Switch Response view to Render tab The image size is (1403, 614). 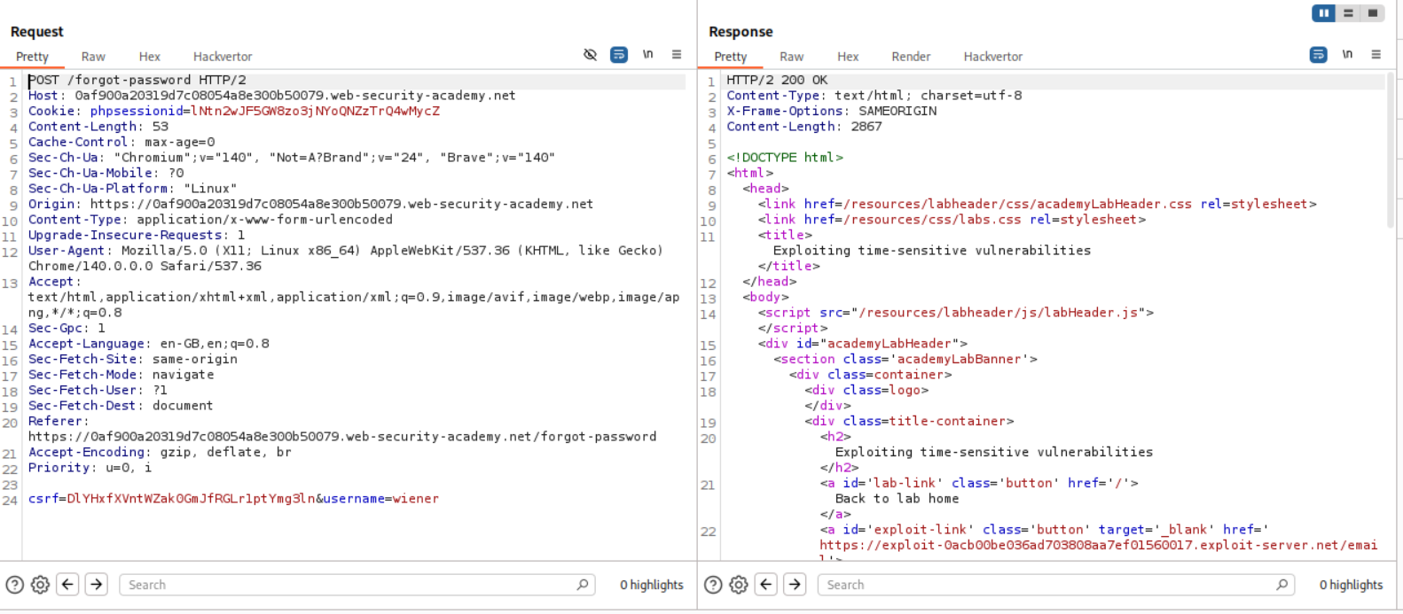tap(911, 57)
